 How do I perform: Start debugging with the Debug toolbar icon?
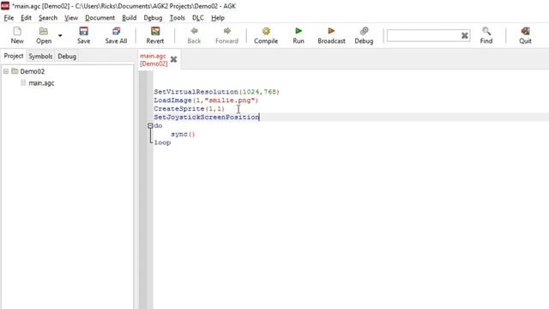tap(364, 35)
